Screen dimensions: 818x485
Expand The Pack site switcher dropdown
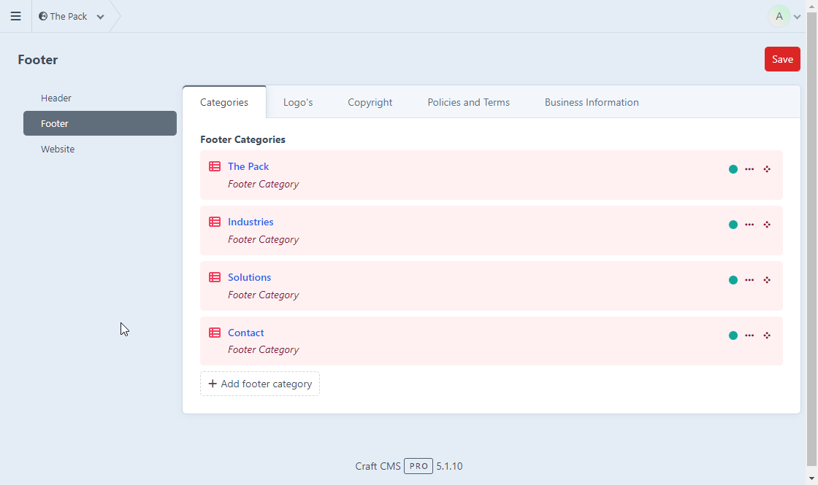tap(100, 17)
